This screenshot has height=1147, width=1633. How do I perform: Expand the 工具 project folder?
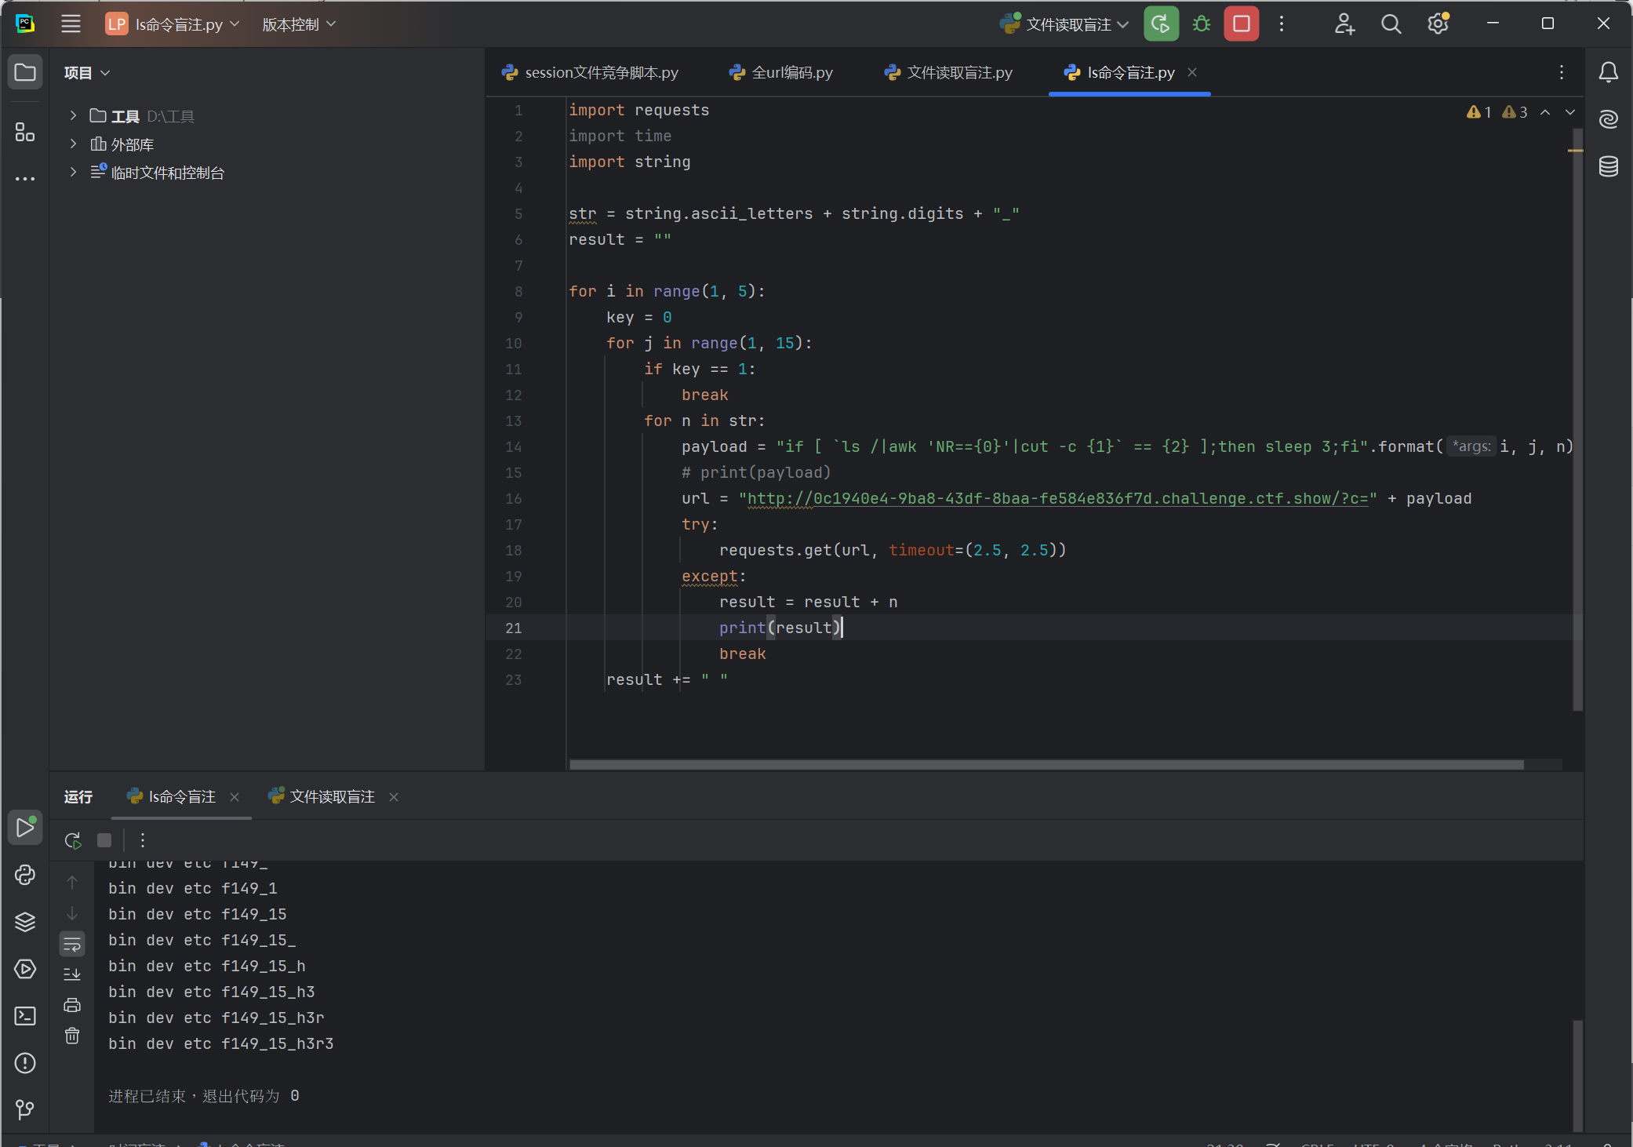[x=73, y=115]
